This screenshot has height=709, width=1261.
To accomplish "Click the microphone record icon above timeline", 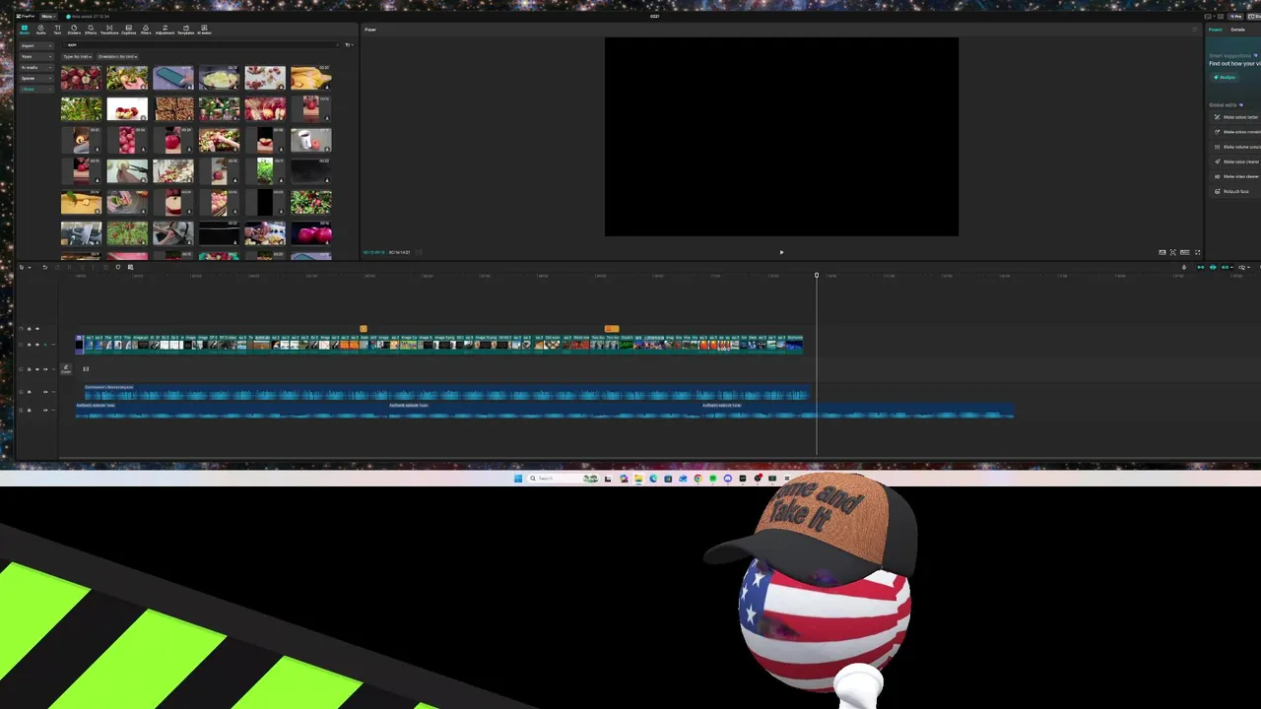I will (x=1184, y=267).
